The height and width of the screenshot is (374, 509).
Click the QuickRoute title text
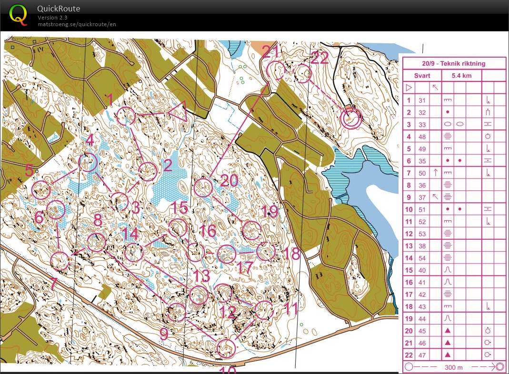59,9
